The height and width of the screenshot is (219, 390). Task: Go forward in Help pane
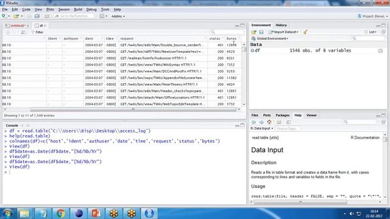[x=261, y=122]
